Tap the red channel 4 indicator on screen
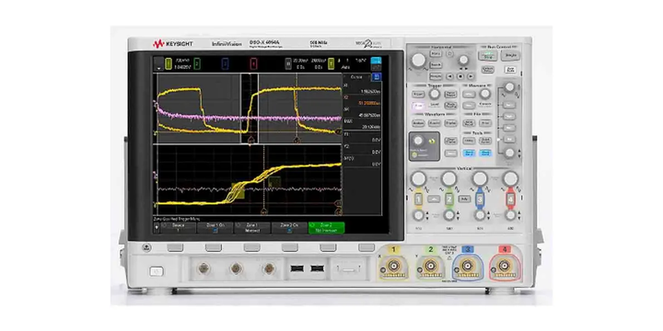This screenshot has height=331, width=663. point(253,63)
